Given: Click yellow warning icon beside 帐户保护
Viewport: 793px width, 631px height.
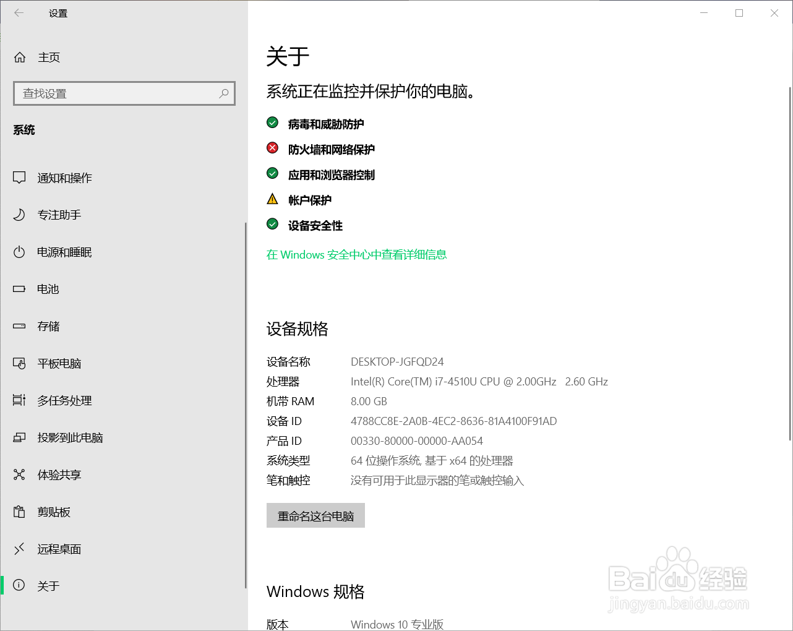Looking at the screenshot, I should pos(272,199).
